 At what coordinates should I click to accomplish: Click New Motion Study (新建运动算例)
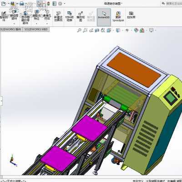click(58, 16)
